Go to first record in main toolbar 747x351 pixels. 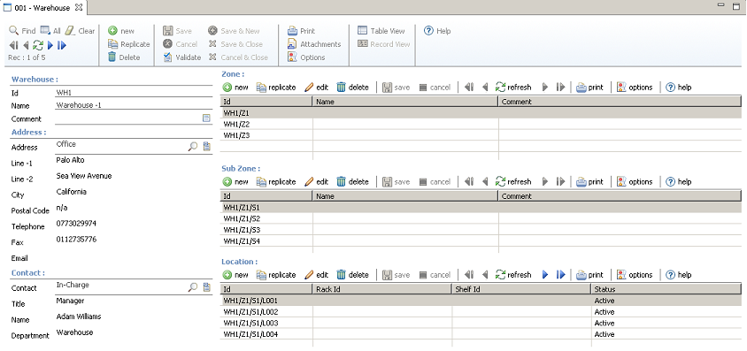[13, 45]
